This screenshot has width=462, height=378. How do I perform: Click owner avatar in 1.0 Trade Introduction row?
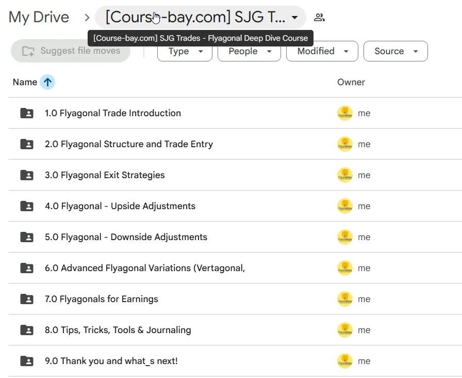pyautogui.click(x=345, y=113)
